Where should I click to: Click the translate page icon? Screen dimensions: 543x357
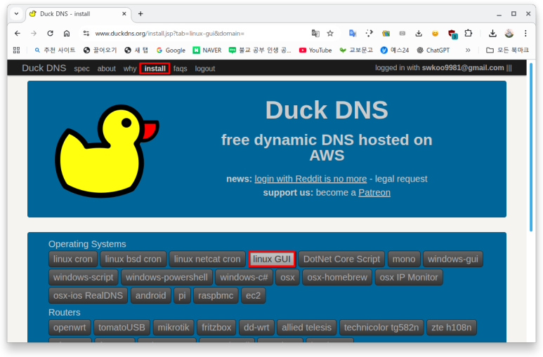click(315, 33)
